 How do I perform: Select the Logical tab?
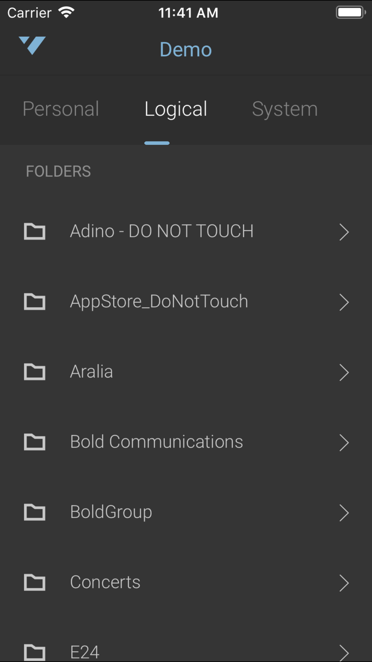click(x=176, y=109)
